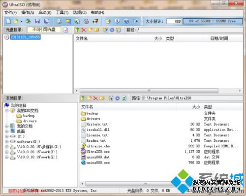Open the 帮助(H) menu

coord(97,12)
